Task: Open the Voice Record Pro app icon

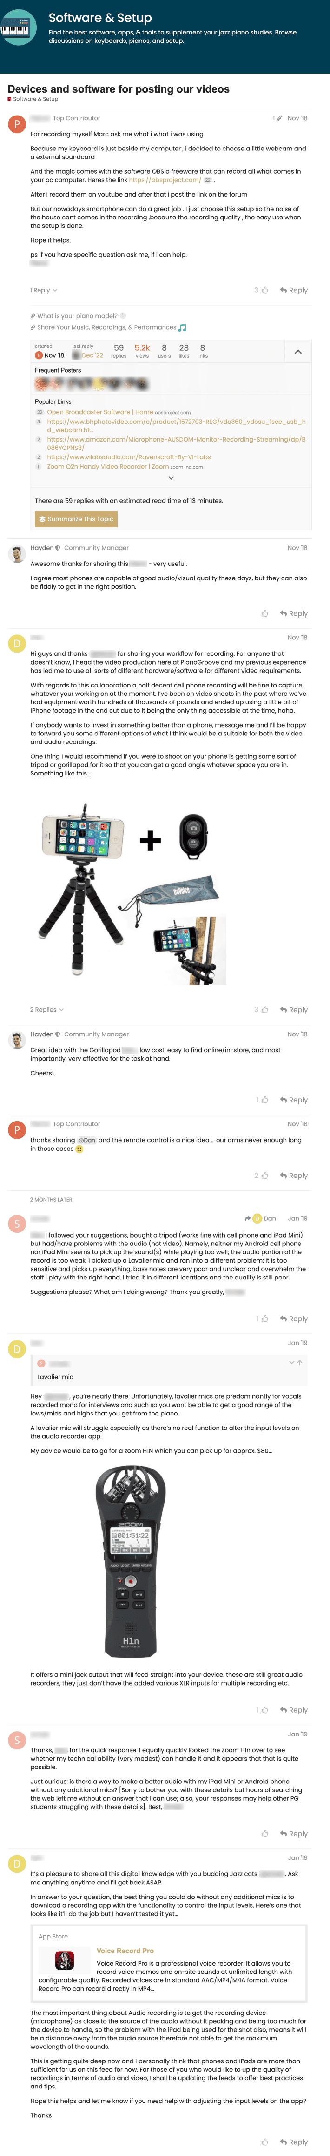Action: pos(64,1960)
